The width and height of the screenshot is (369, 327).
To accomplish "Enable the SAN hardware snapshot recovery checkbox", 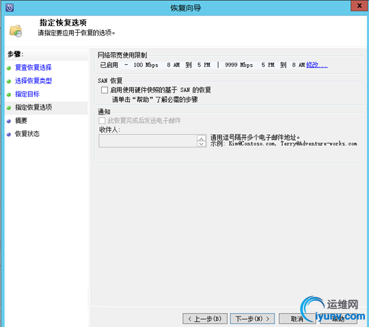I will (x=105, y=90).
